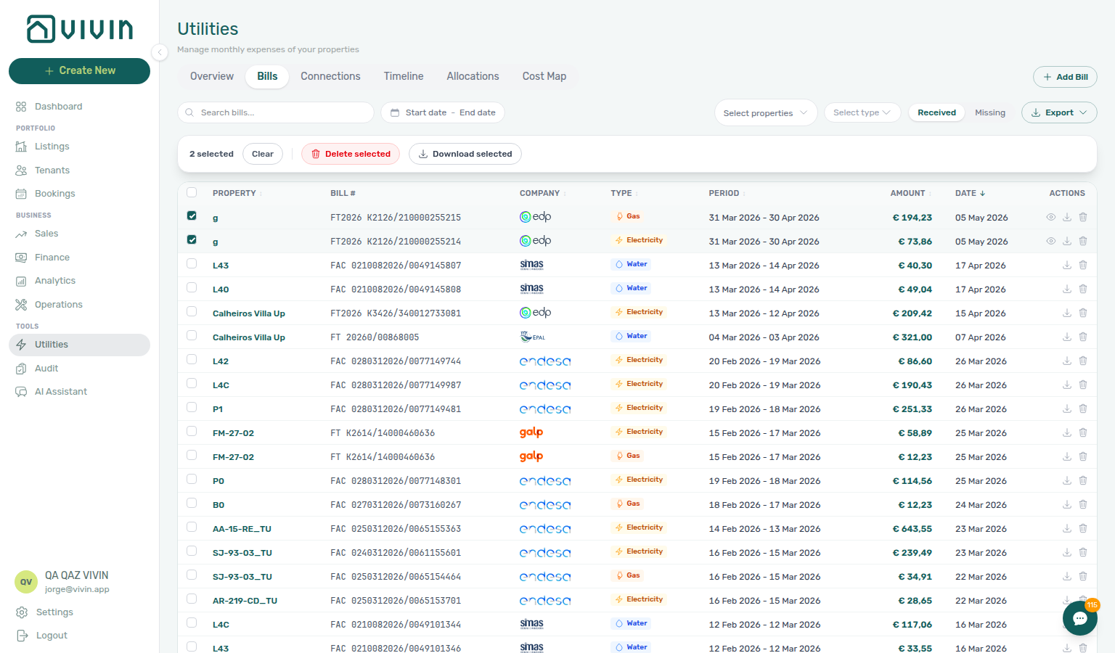1115x653 pixels.
Task: Toggle the select-all checkbox in the table header
Action: pos(192,192)
